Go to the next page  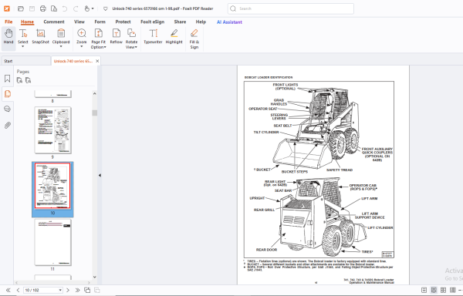point(68,290)
